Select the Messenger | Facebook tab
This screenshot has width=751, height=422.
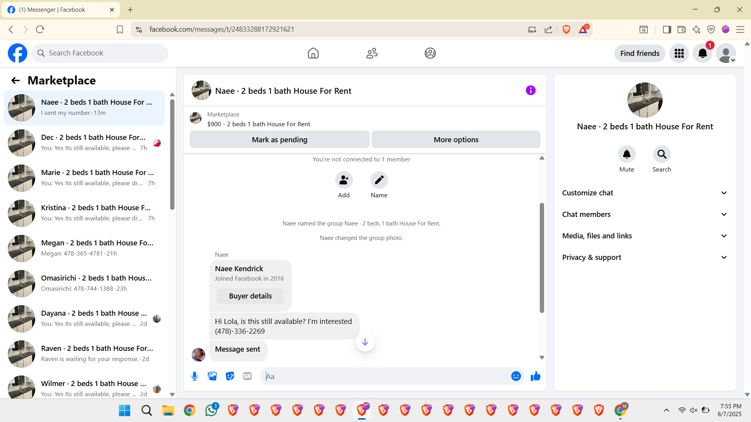[x=61, y=10]
